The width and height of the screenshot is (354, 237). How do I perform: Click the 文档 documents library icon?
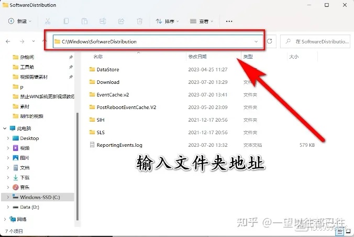point(15,168)
